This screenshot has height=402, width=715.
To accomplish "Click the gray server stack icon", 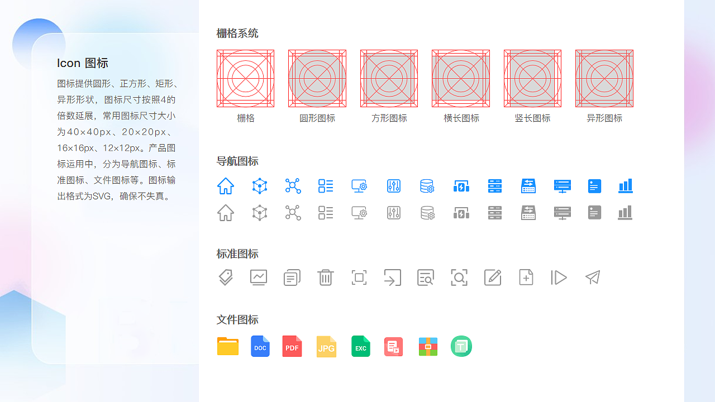I will click(495, 213).
